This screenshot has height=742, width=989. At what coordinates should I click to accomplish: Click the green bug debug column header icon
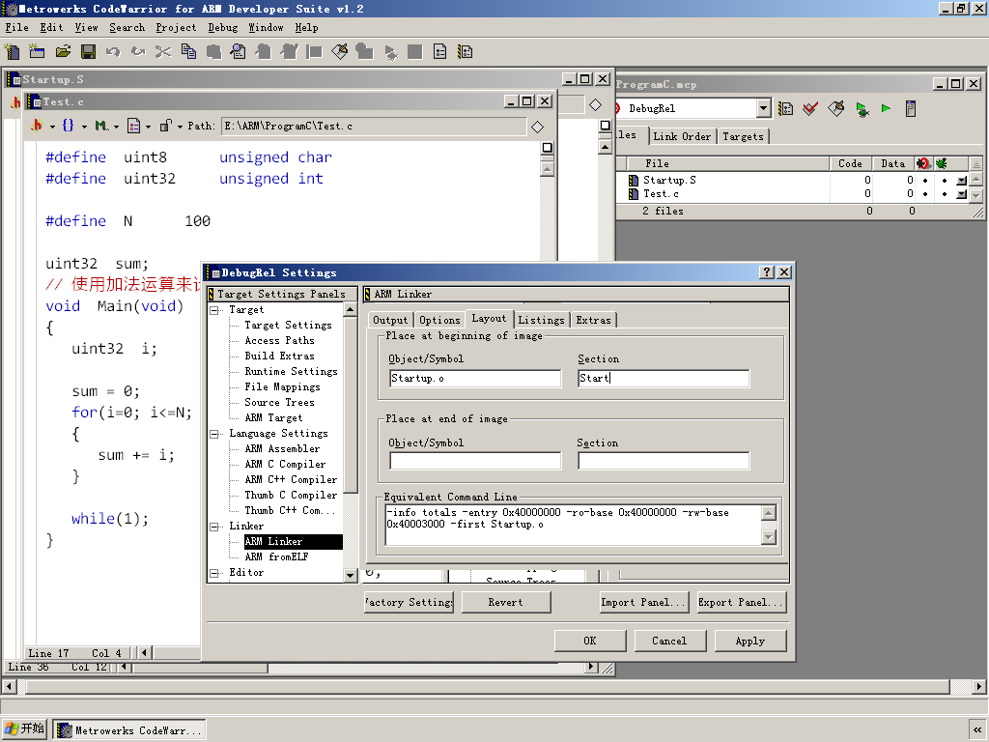point(942,163)
